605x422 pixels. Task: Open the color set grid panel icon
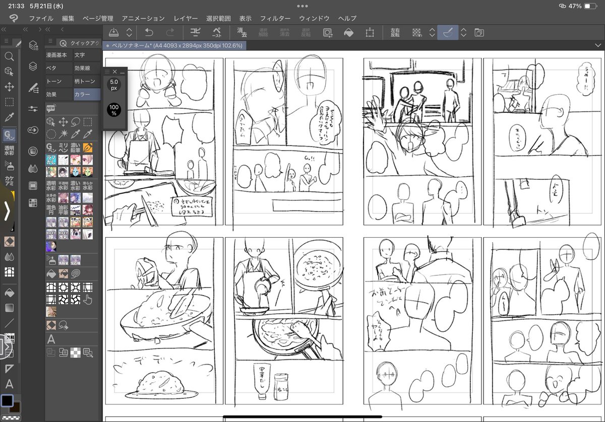pos(33,202)
